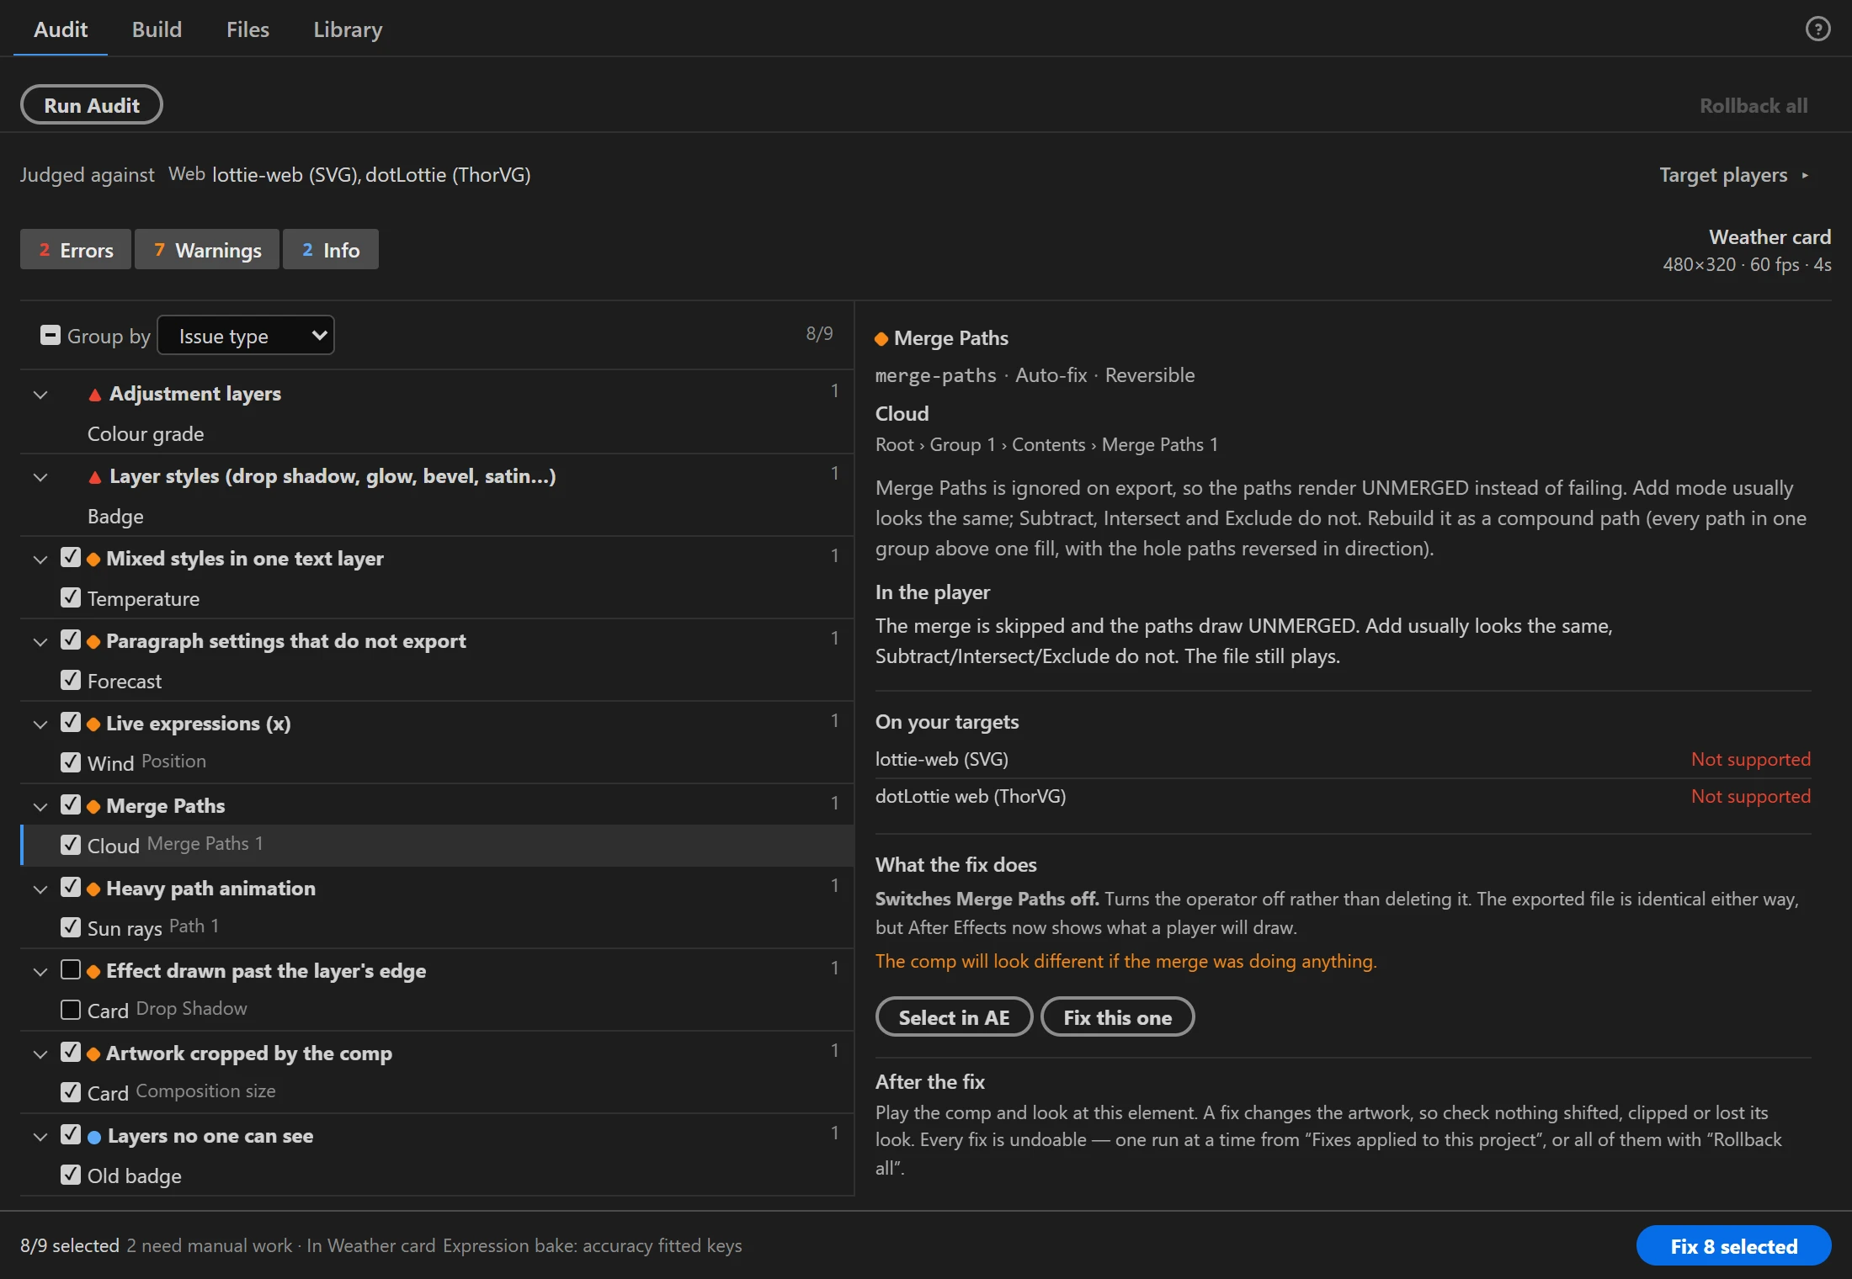
Task: Select the Wind Position row
Action: (437, 762)
